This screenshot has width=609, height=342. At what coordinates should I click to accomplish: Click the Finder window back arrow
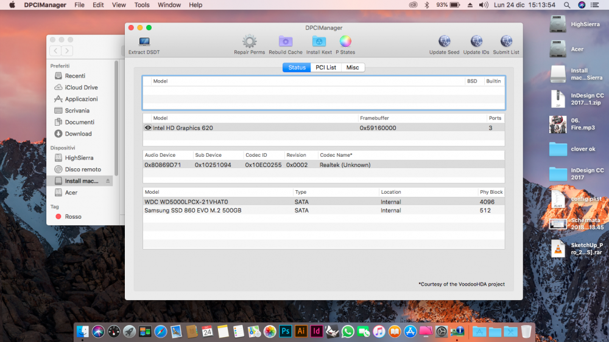[x=55, y=51]
